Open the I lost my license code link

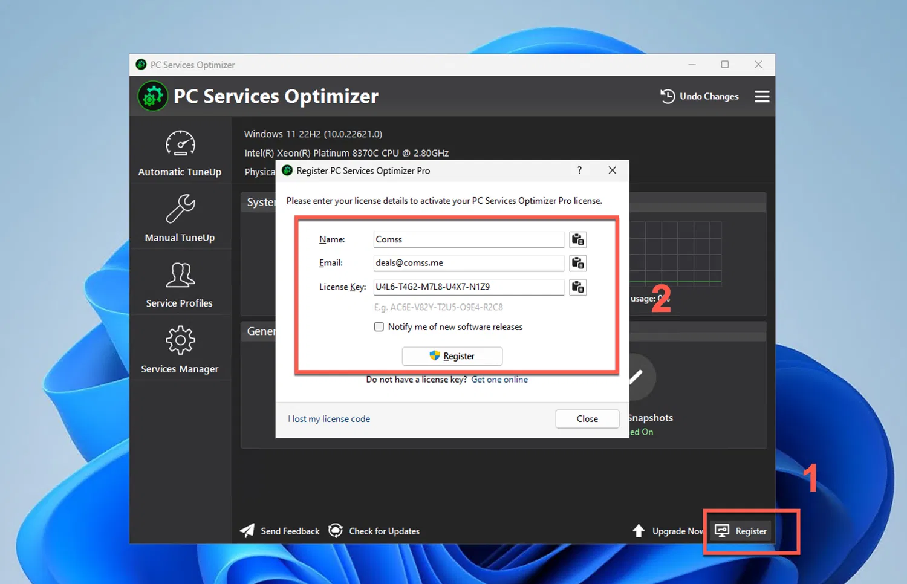(x=329, y=419)
